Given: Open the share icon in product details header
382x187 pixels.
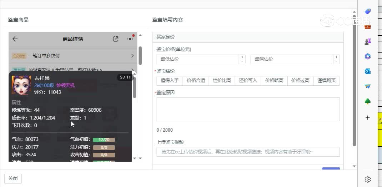Looking at the screenshot, I should [115, 39].
